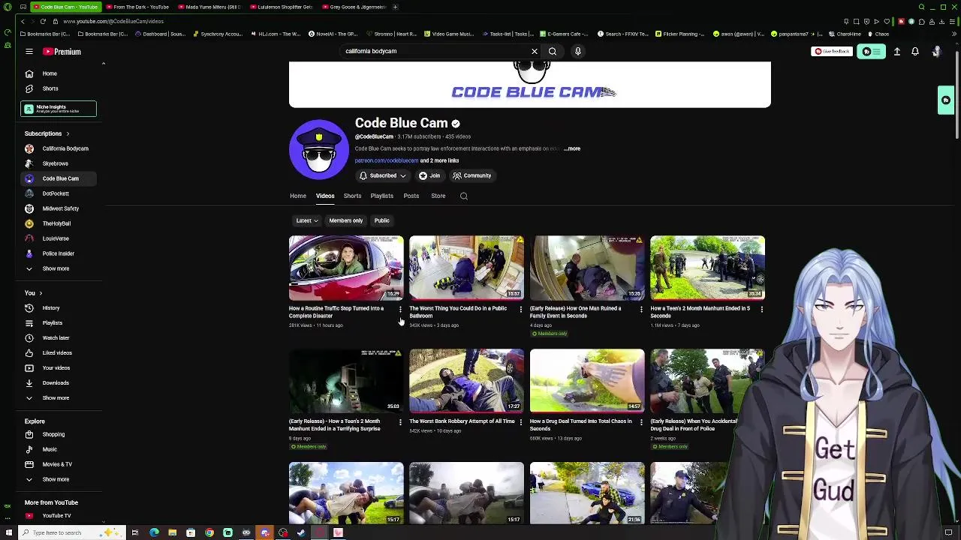Open the account avatar menu
961x540 pixels.
[936, 51]
